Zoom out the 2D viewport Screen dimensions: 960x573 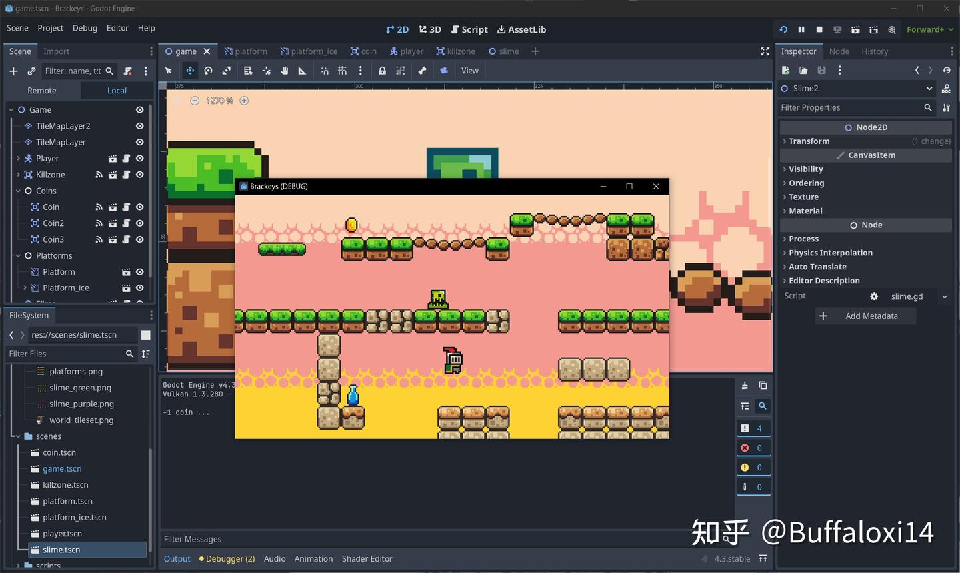pos(195,101)
